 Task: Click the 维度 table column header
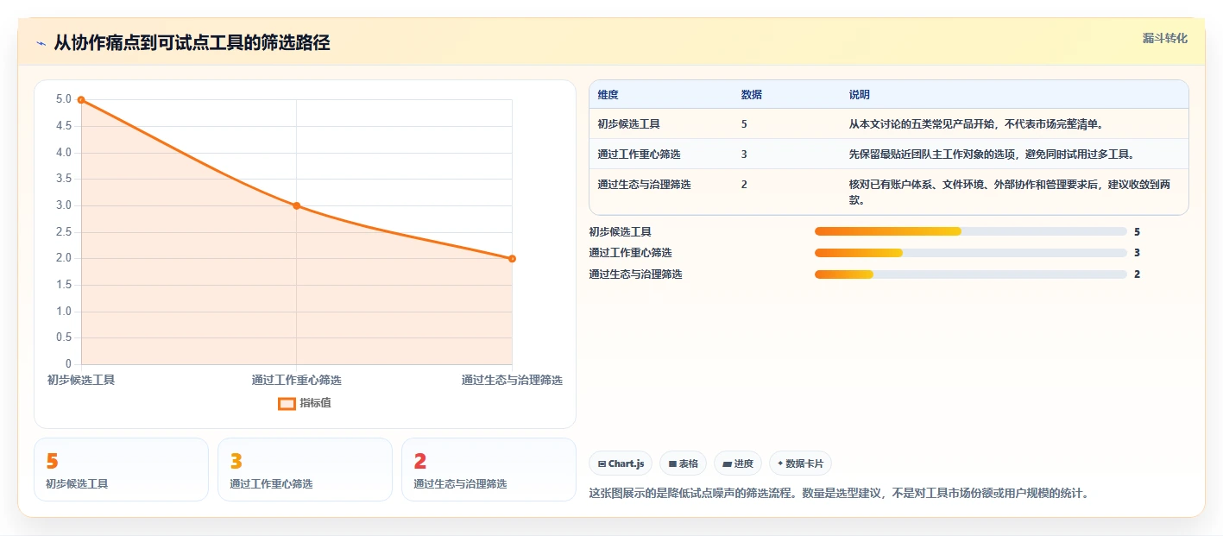click(608, 95)
